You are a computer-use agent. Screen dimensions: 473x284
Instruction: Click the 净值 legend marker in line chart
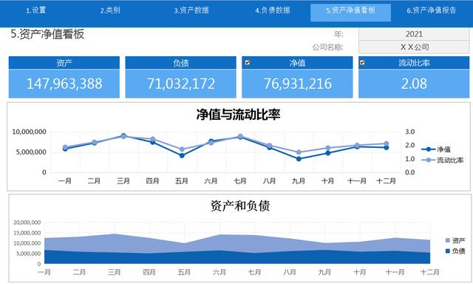click(x=429, y=149)
